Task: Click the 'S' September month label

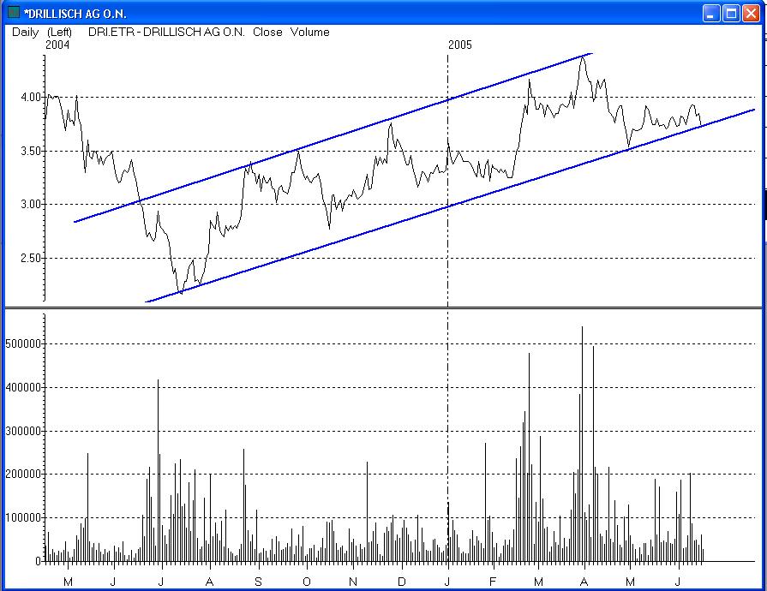Action: pyautogui.click(x=258, y=582)
